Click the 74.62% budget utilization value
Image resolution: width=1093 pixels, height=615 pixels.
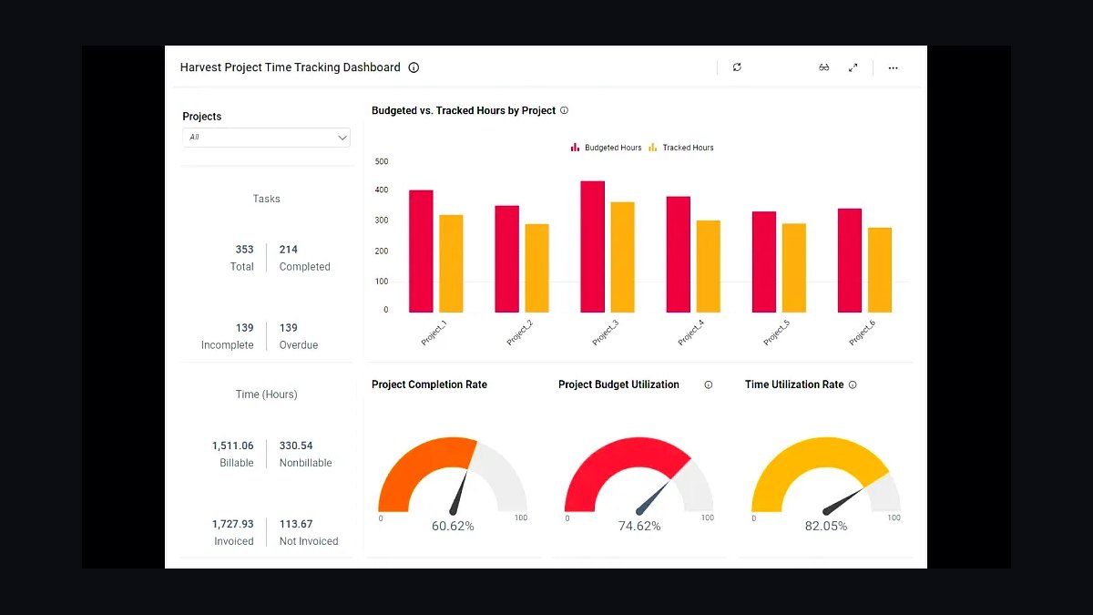point(639,527)
